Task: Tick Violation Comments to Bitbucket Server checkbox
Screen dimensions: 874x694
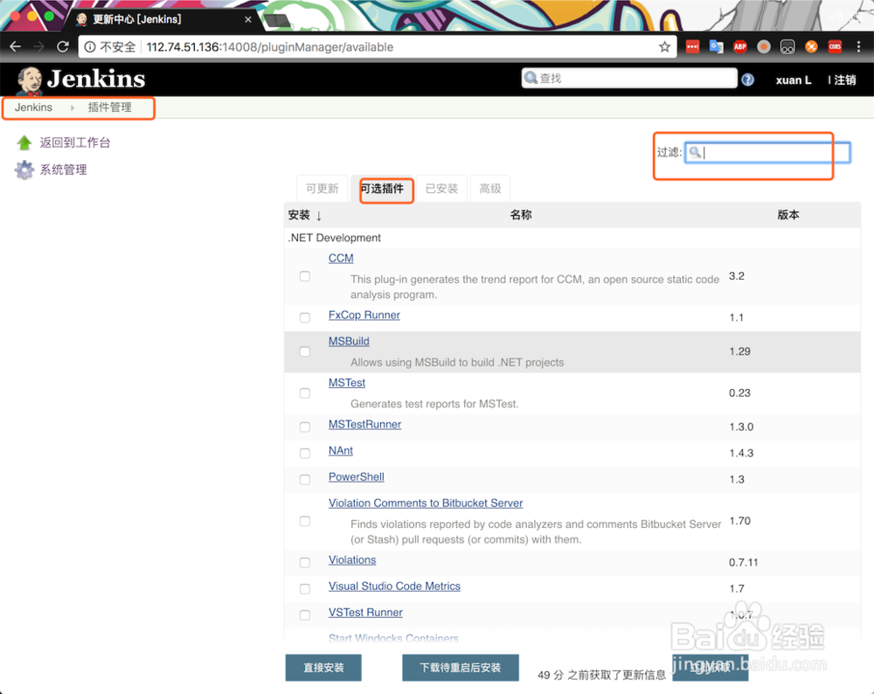Action: pos(305,521)
